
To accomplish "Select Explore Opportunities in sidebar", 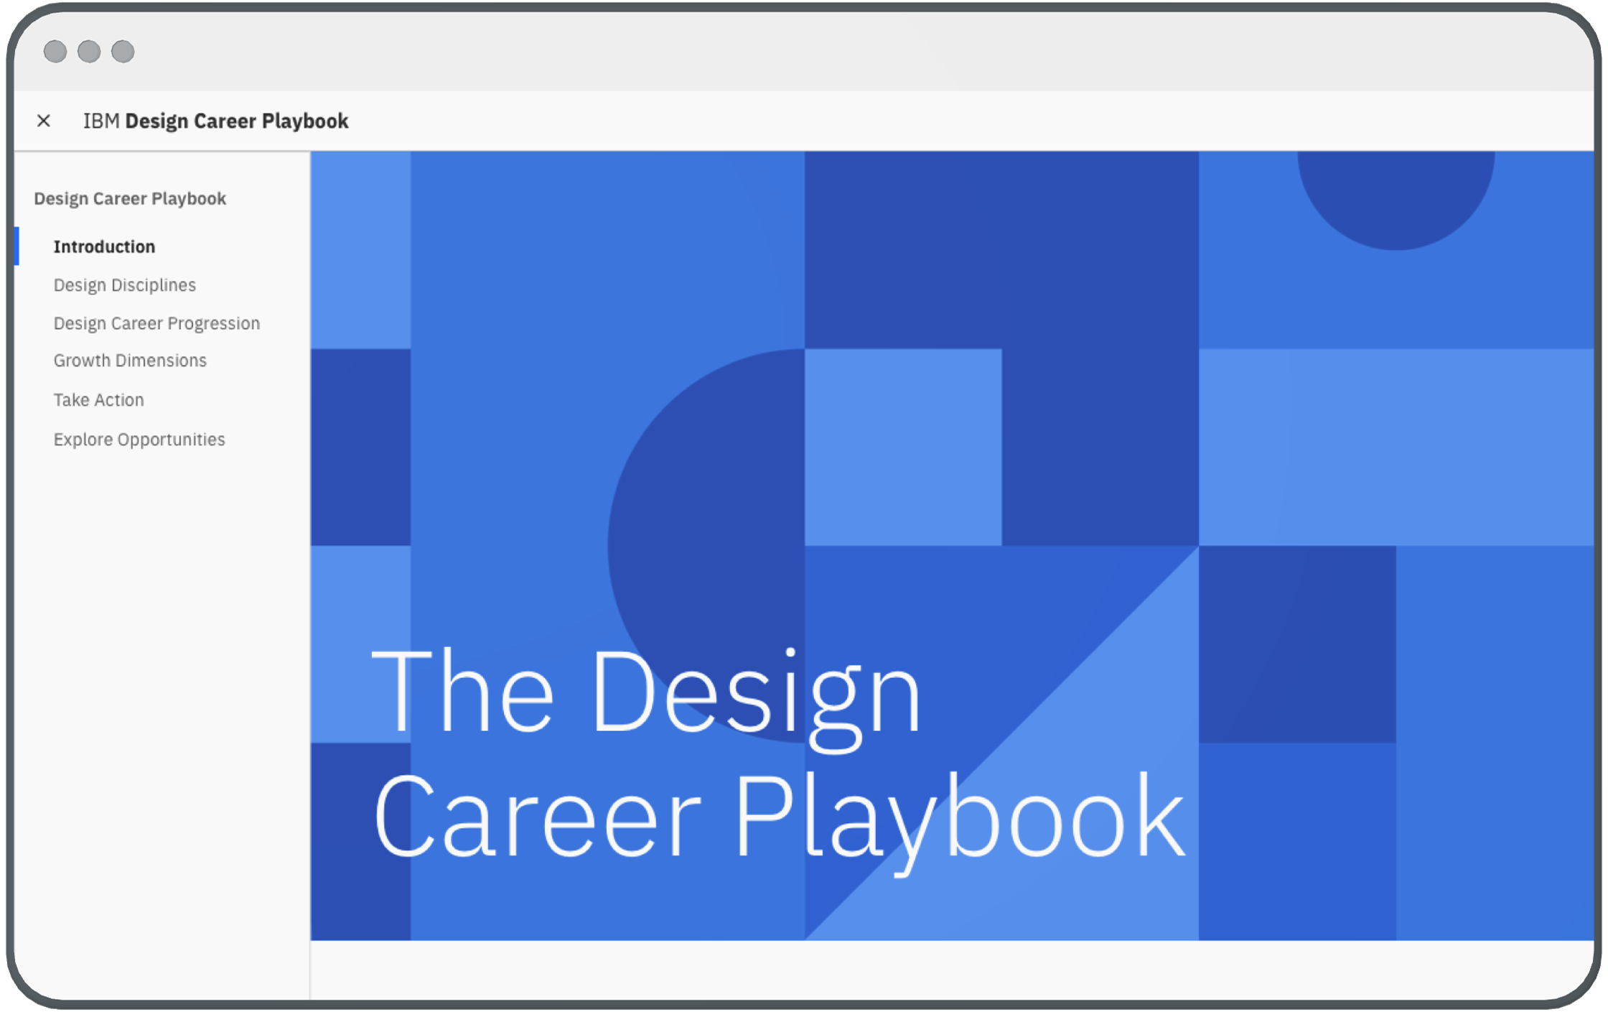I will pyautogui.click(x=139, y=440).
